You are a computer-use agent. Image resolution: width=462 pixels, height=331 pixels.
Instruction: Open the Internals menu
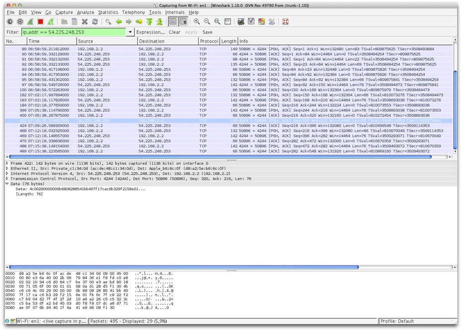pyautogui.click(x=175, y=12)
